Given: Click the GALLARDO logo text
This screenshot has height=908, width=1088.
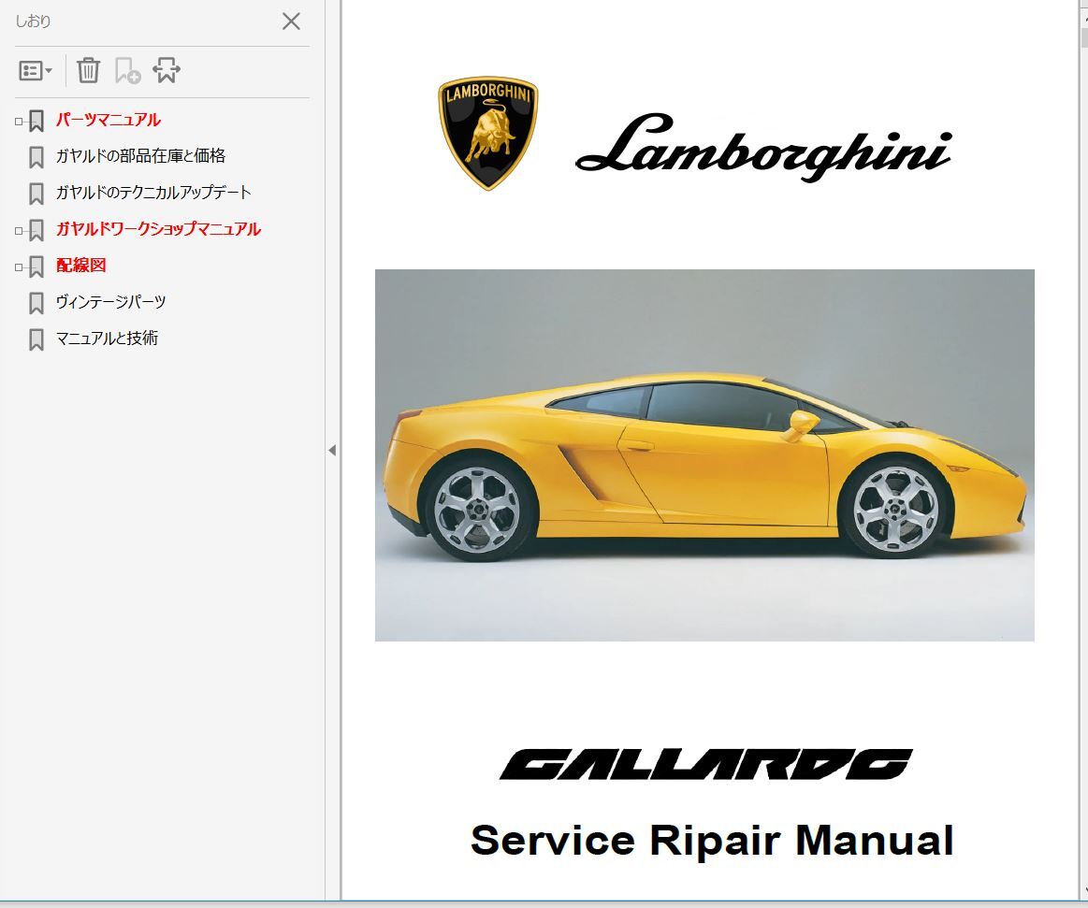Looking at the screenshot, I should click(705, 764).
